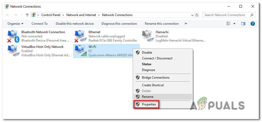Expand the address bar history dropdown

[192, 15]
